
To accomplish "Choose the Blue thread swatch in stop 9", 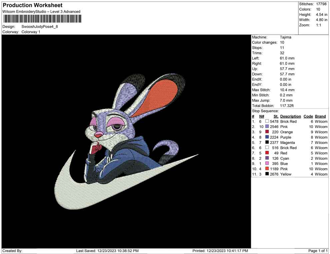I will click(267, 164).
